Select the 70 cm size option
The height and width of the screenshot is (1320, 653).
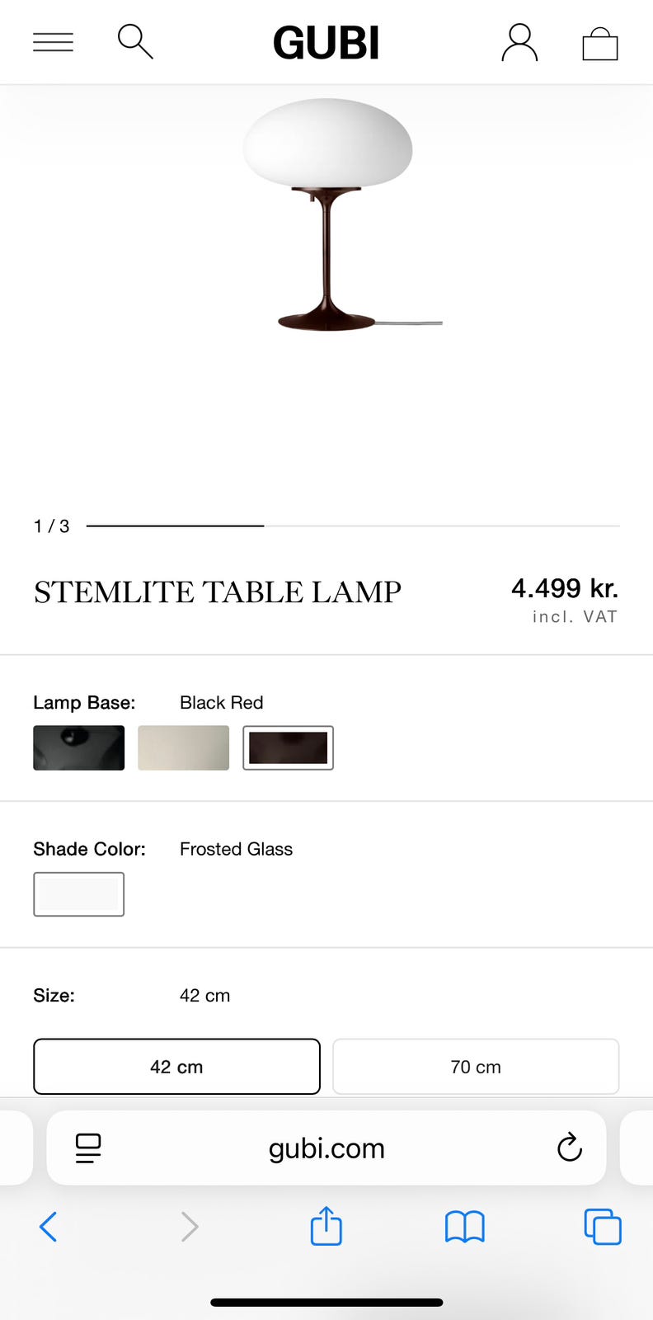click(x=476, y=1067)
